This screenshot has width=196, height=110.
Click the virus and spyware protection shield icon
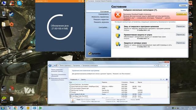[x=118, y=28]
